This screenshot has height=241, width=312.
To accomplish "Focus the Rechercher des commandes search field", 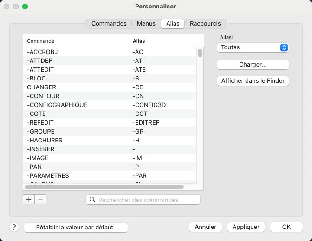I will (148, 200).
